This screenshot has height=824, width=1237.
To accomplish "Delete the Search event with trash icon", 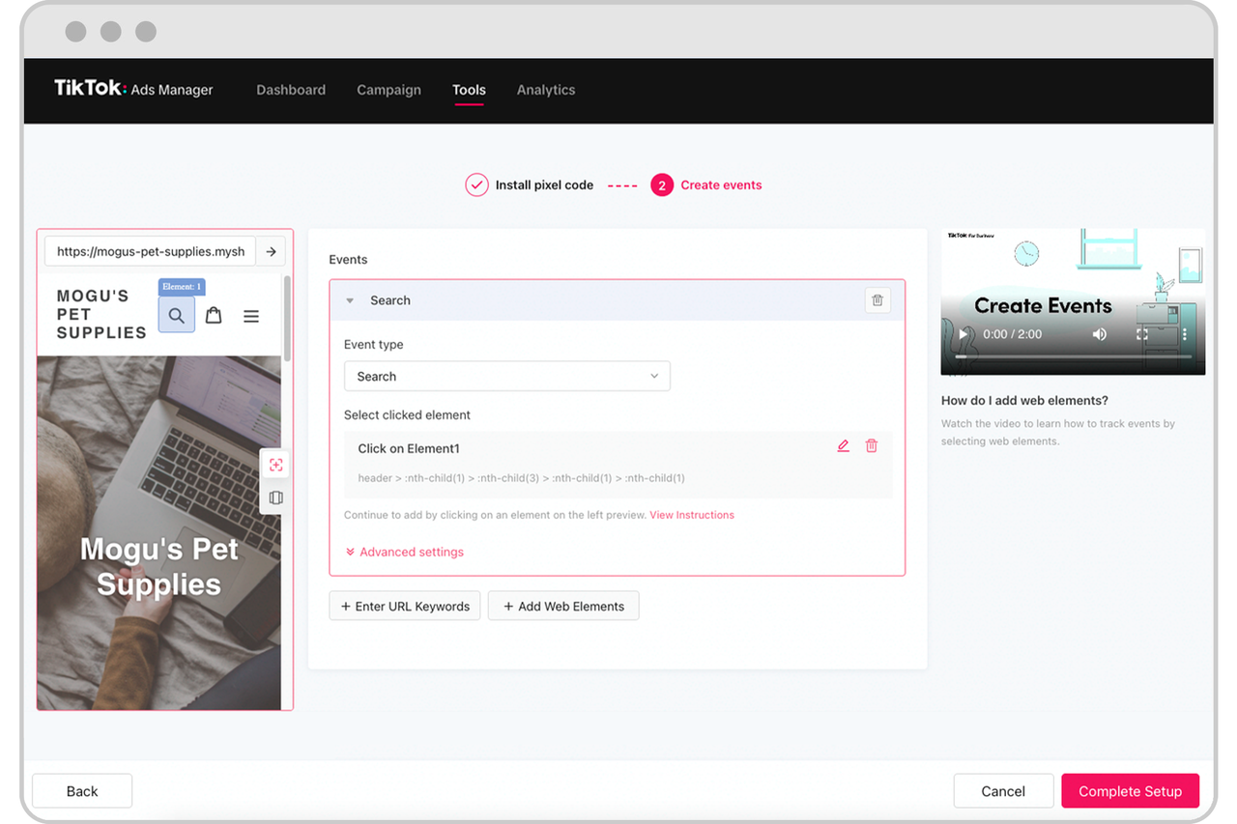I will [x=877, y=300].
